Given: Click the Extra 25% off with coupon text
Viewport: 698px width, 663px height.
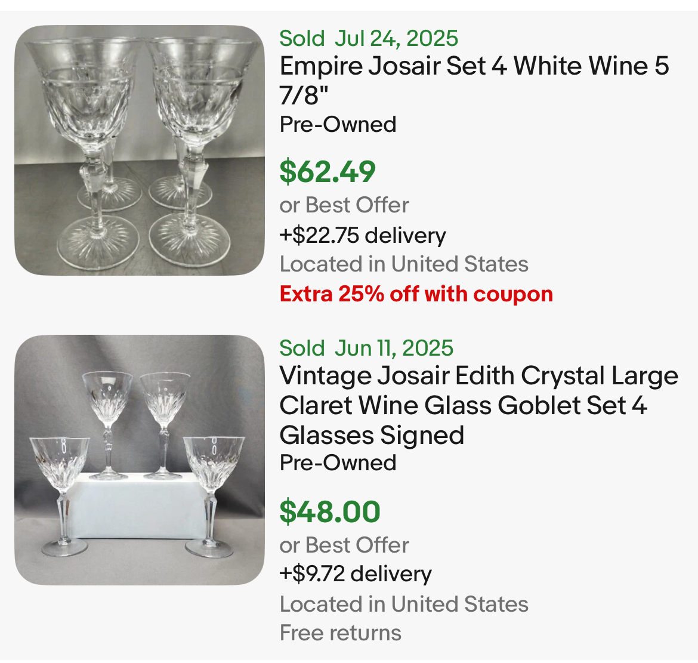Looking at the screenshot, I should click(x=416, y=294).
